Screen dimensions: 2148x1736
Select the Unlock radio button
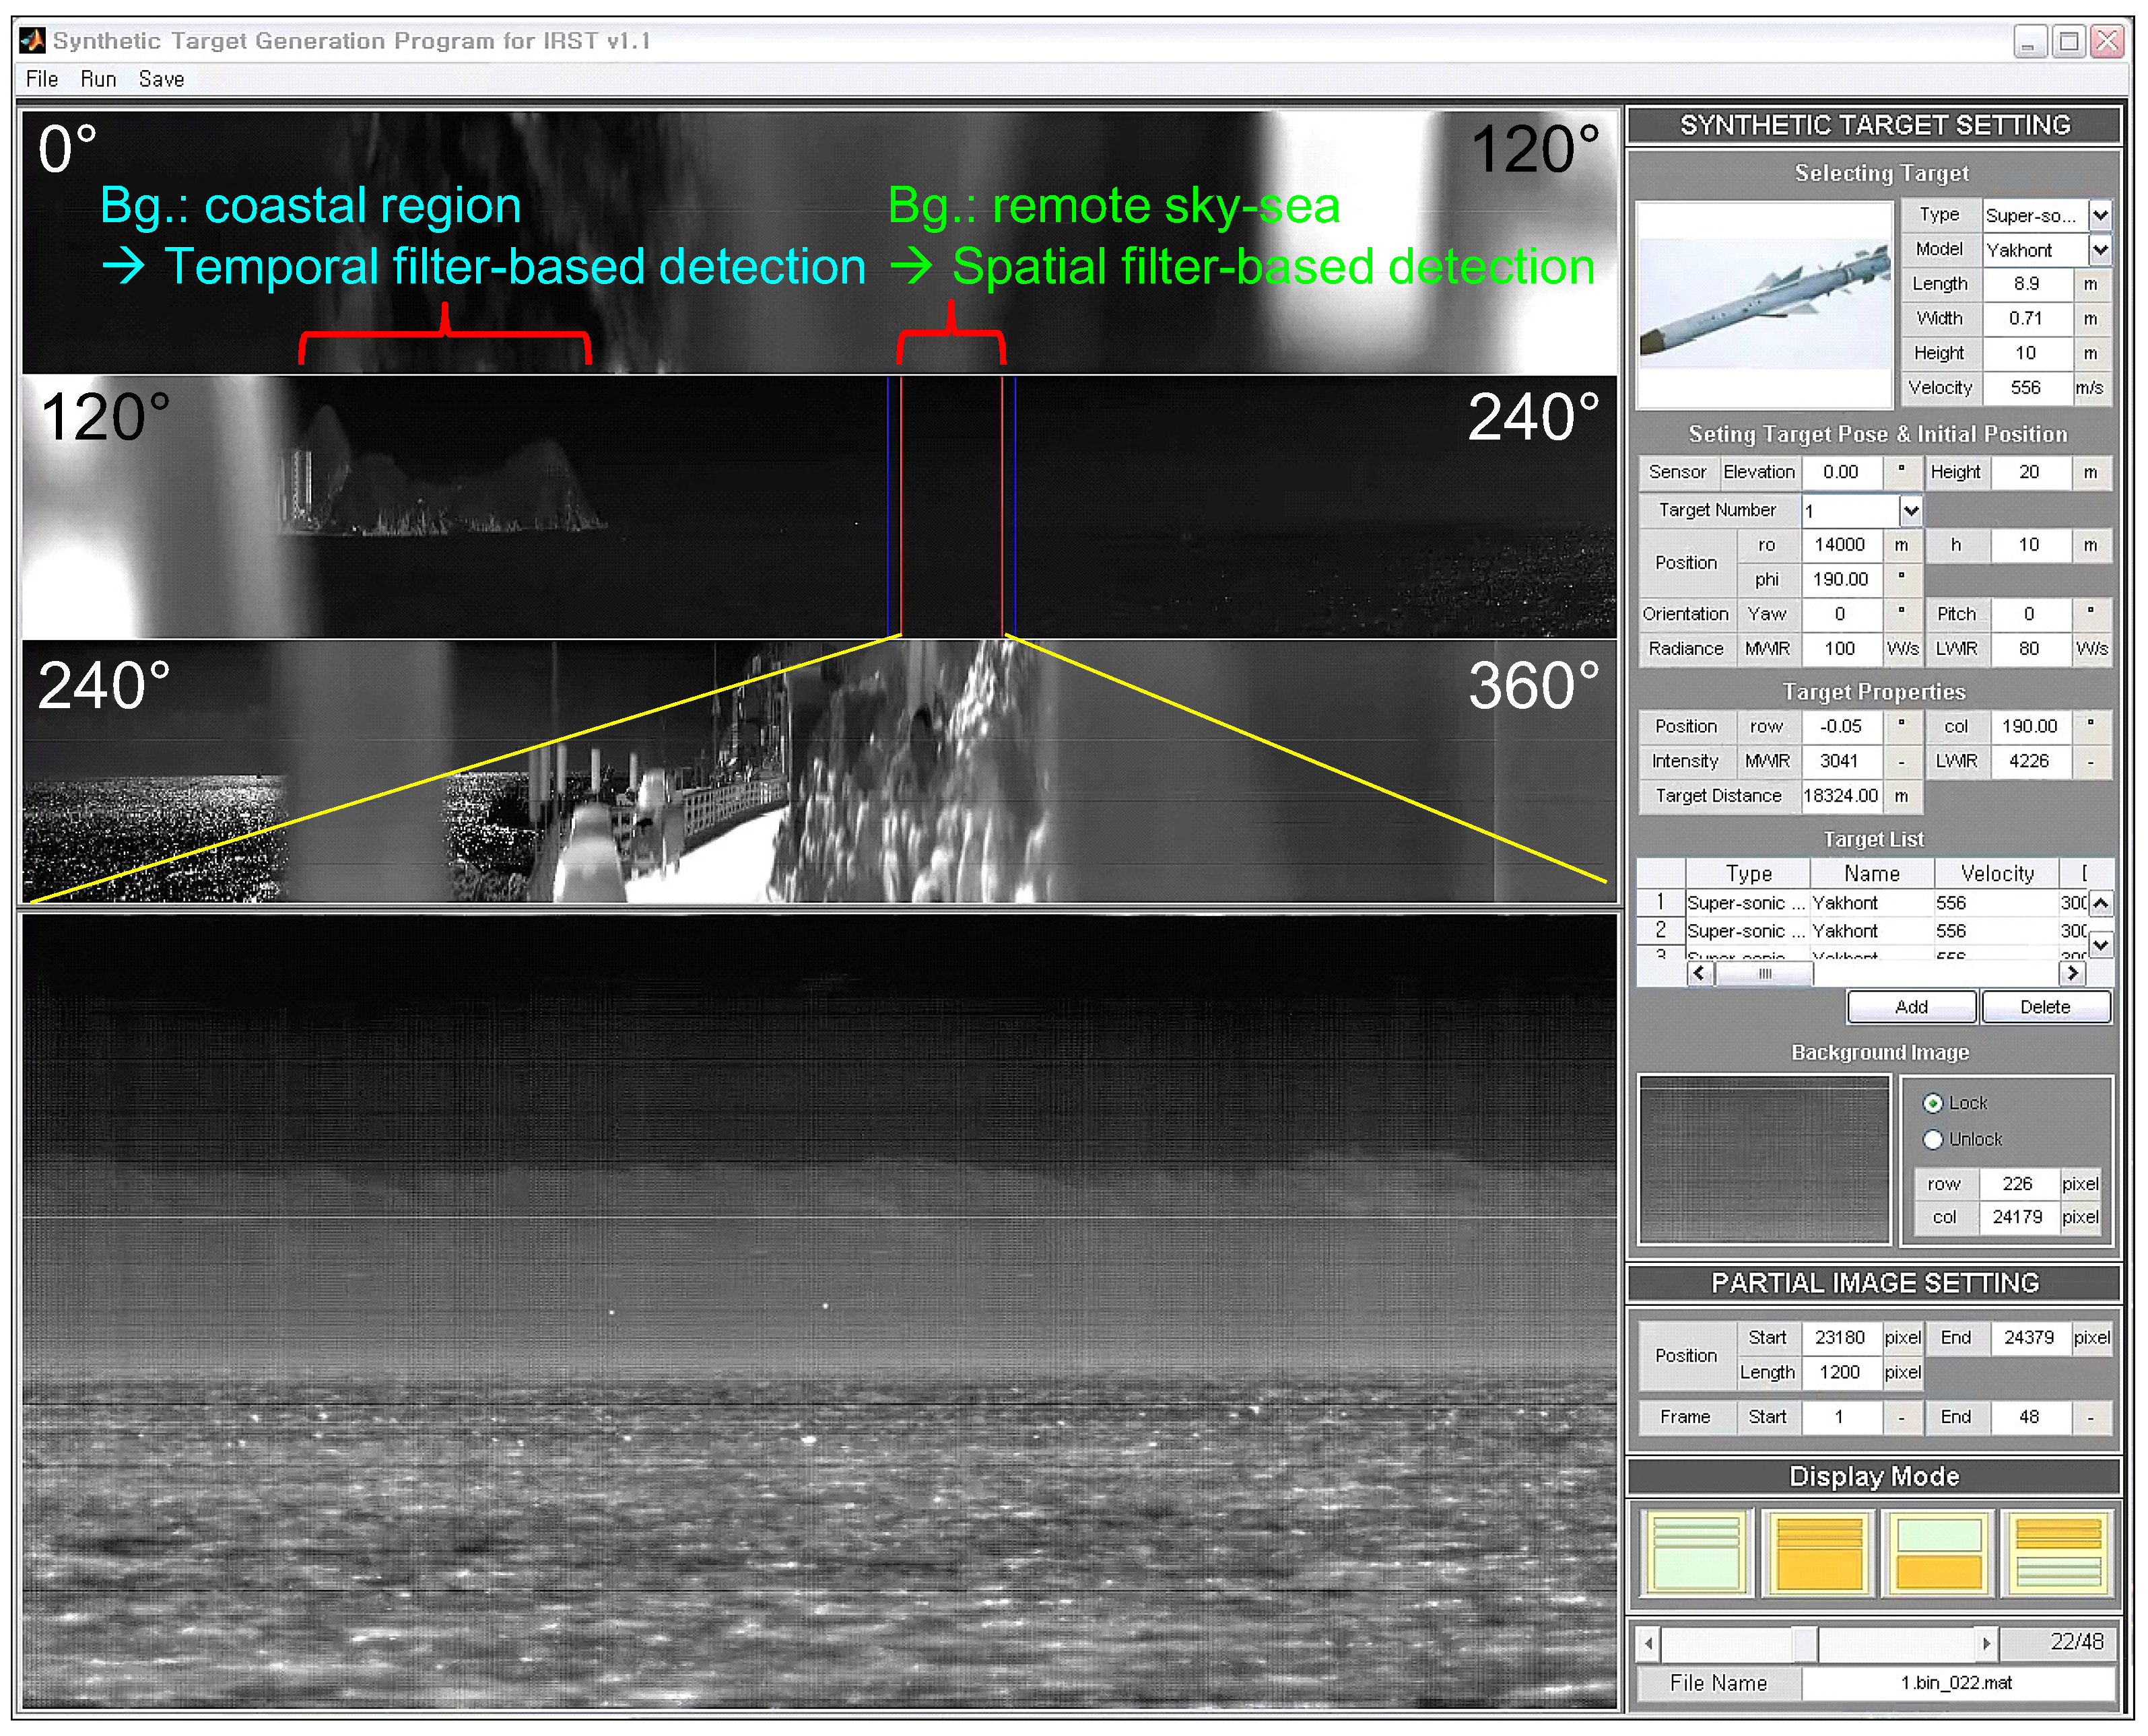1933,1139
